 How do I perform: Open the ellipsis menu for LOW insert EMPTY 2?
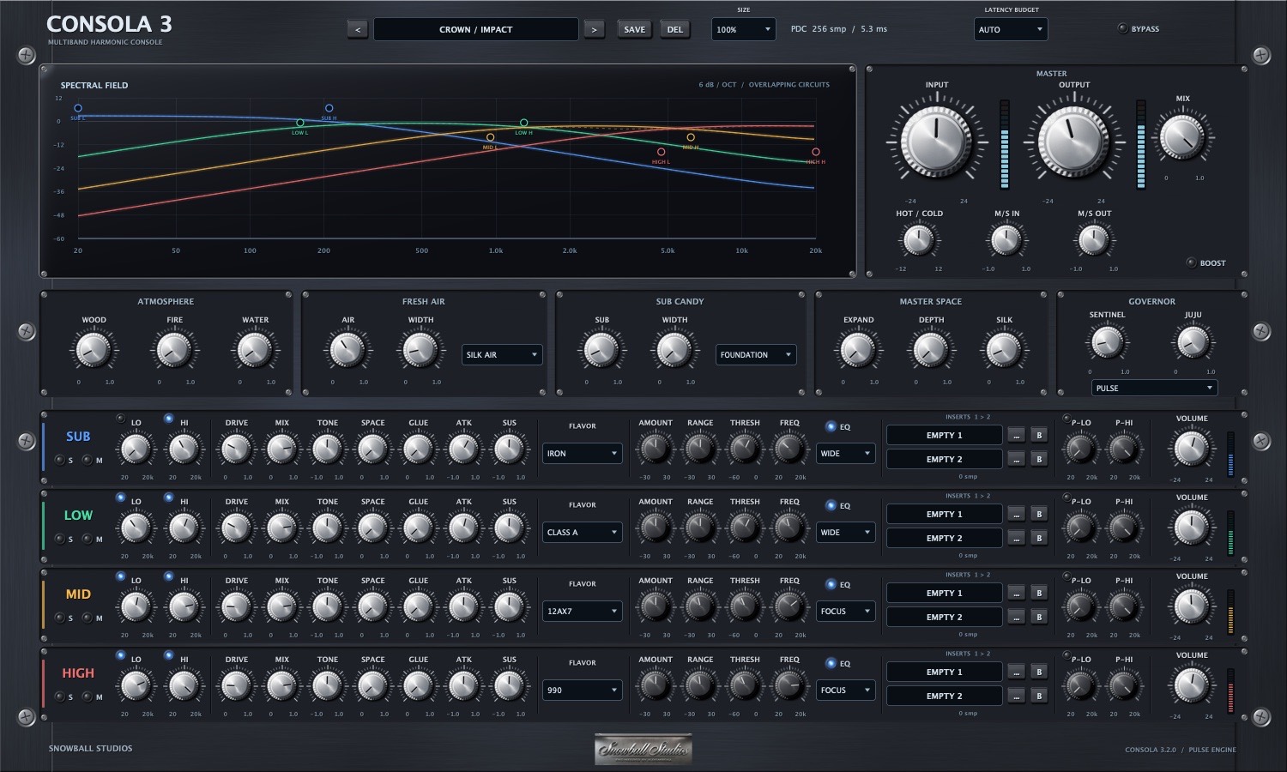pos(1016,538)
